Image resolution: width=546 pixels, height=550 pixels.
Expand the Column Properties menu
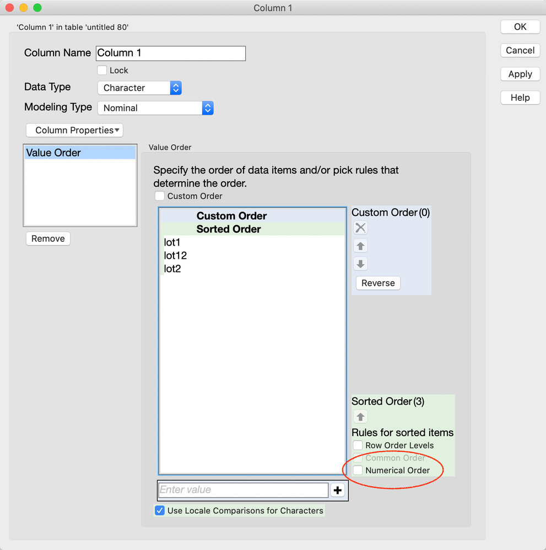tap(75, 130)
